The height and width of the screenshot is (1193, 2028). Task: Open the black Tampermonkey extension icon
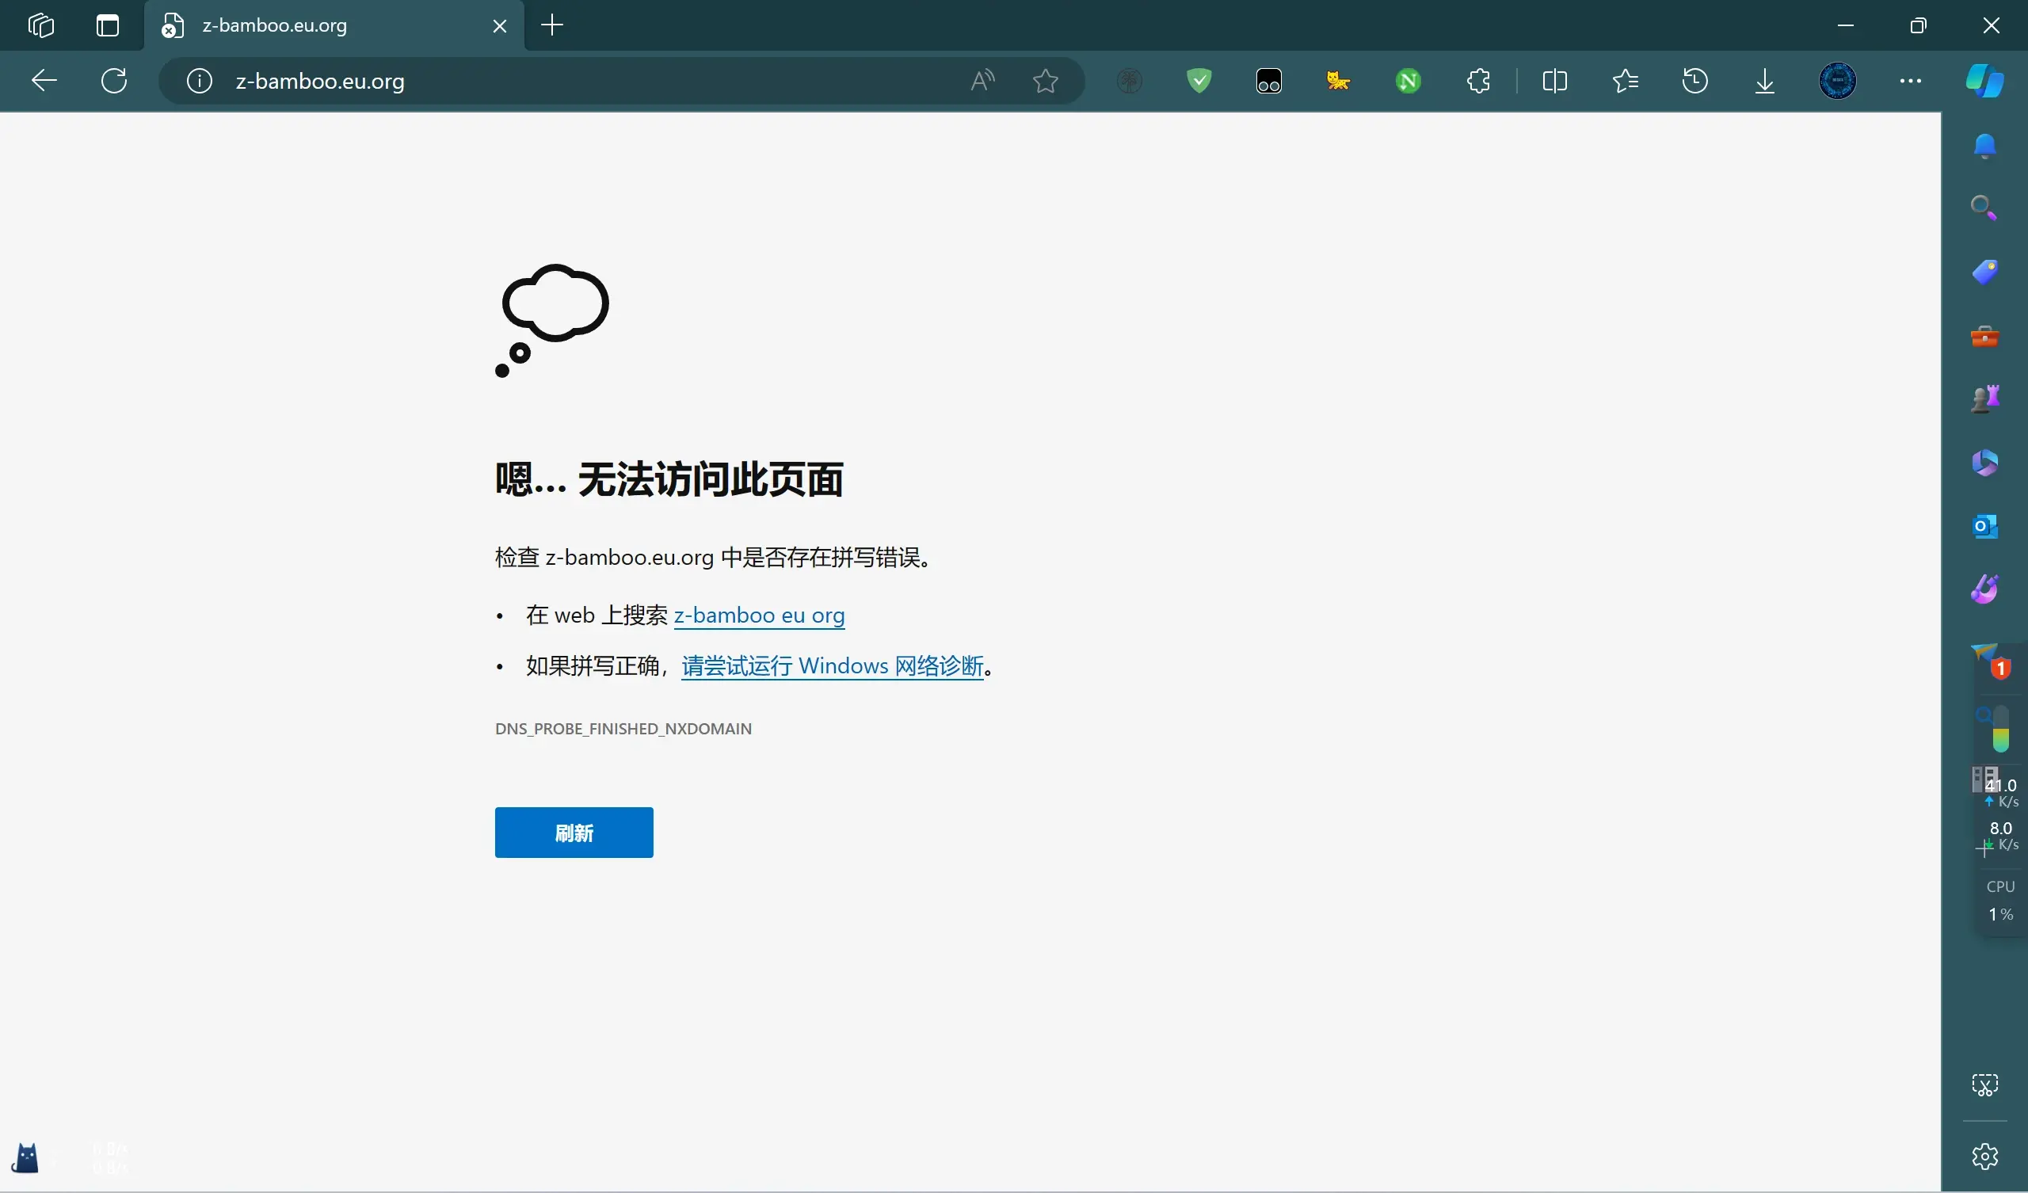pos(1269,81)
